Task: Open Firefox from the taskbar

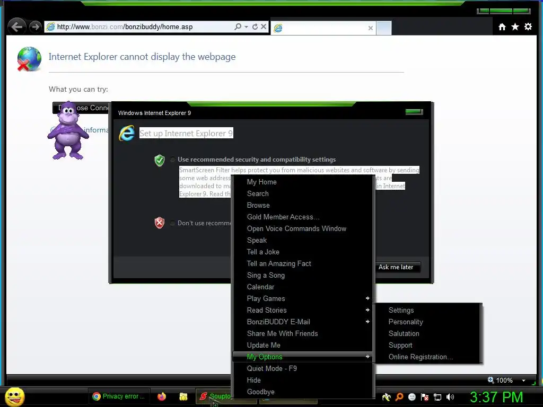Action: [161, 396]
